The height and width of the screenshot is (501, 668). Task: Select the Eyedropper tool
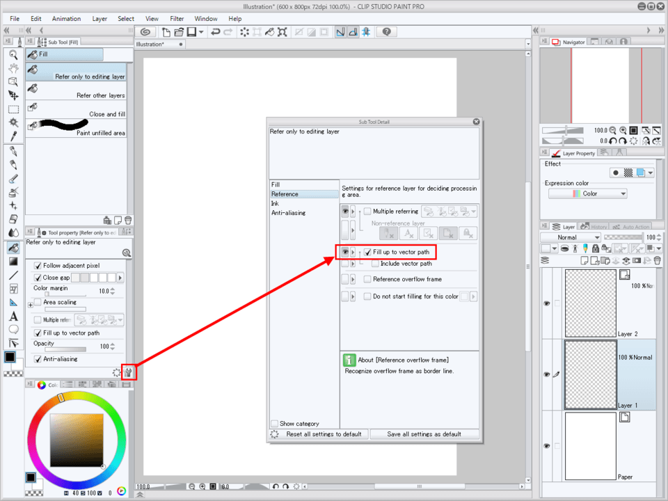[x=13, y=136]
